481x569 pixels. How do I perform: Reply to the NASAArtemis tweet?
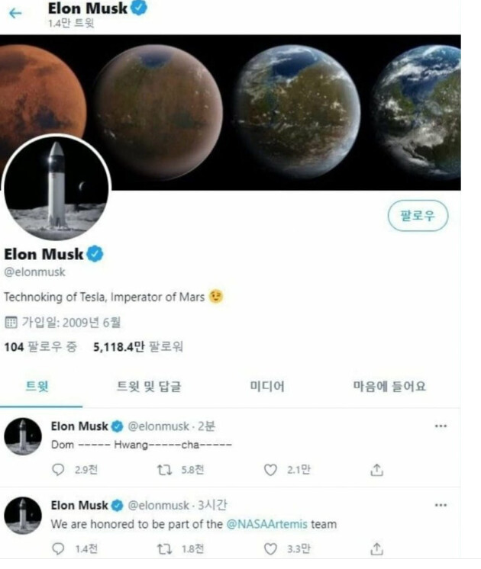(59, 549)
